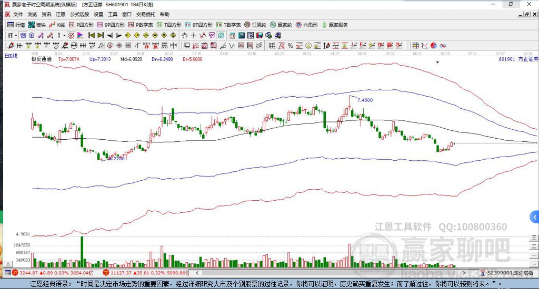Open the 江恩轮 Gann wheel
This screenshot has height=289, width=539.
click(255, 25)
